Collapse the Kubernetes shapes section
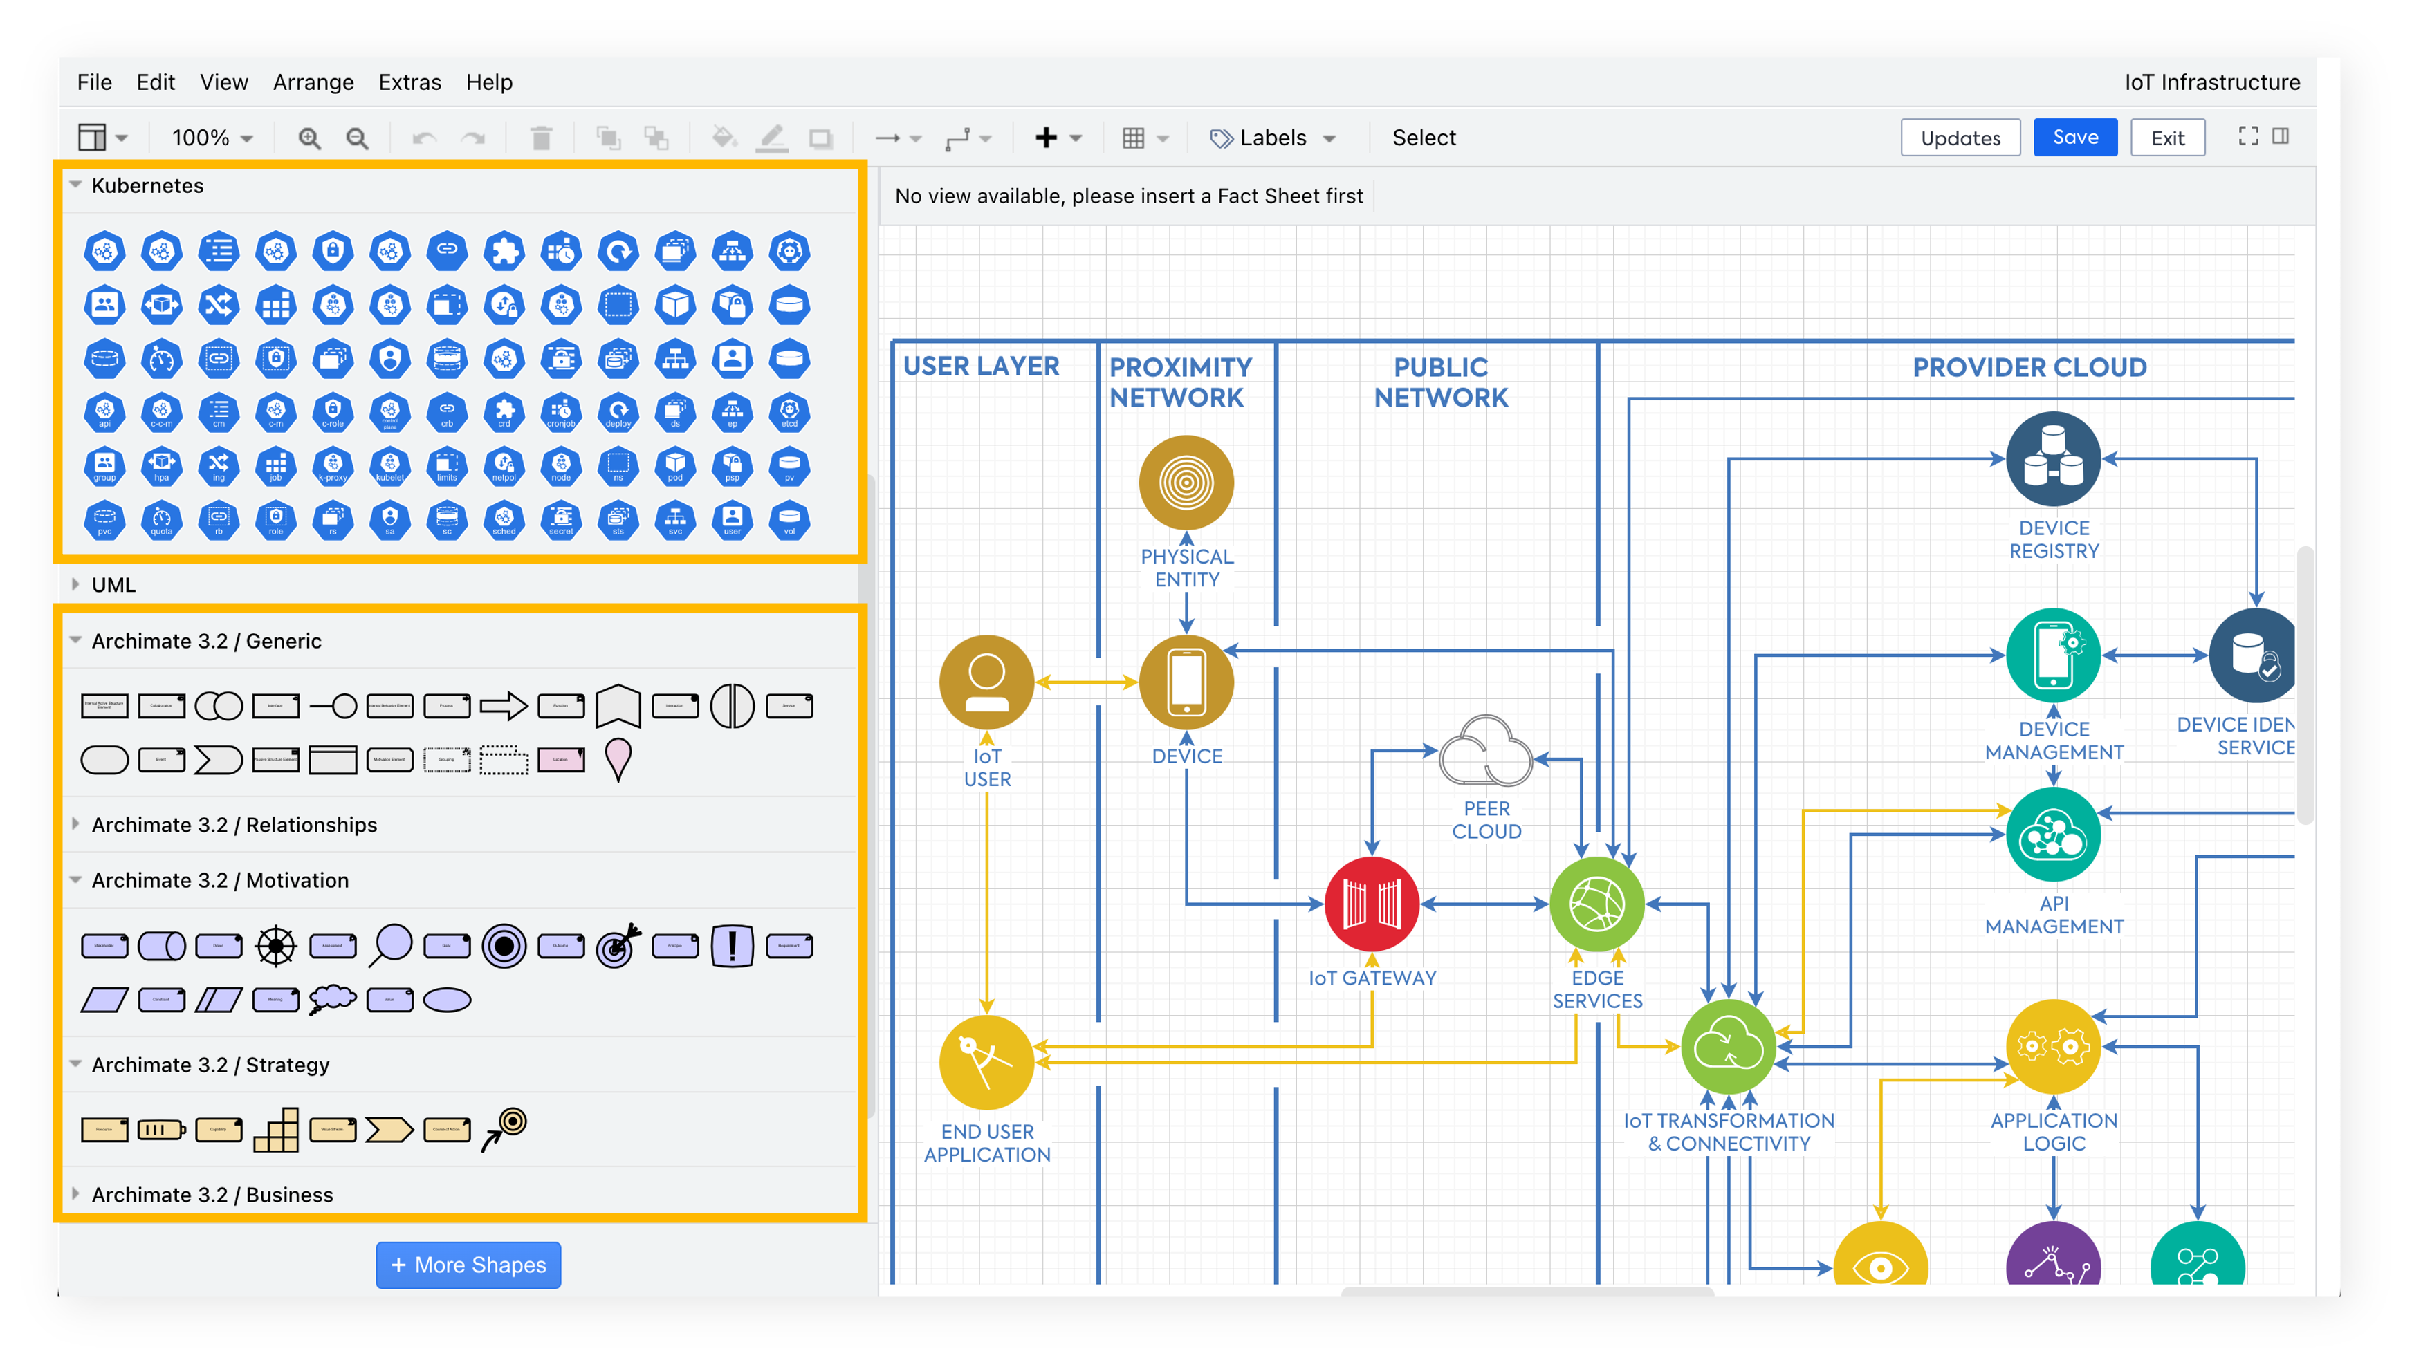 [x=75, y=185]
